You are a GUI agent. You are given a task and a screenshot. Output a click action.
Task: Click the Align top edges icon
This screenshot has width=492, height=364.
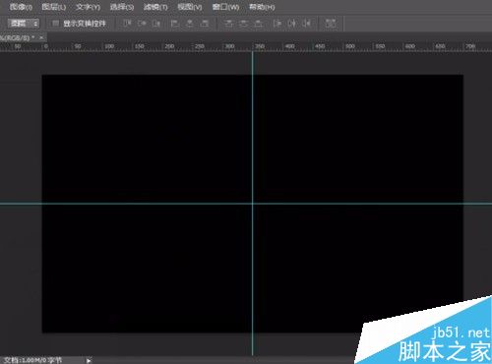(127, 24)
